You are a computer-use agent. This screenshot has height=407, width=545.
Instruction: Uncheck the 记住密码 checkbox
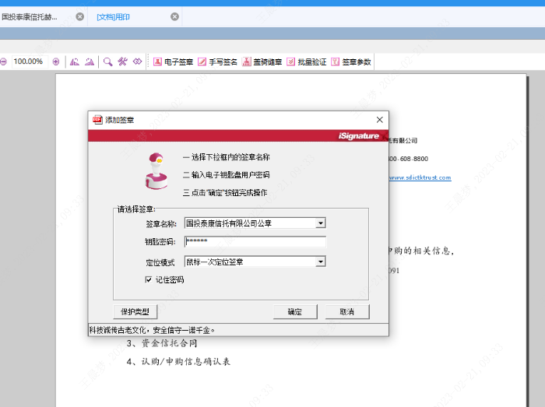tap(149, 279)
